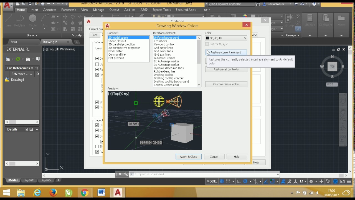The height and width of the screenshot is (200, 355).
Task: Toggle polar tracking in status bar
Action: click(245, 181)
